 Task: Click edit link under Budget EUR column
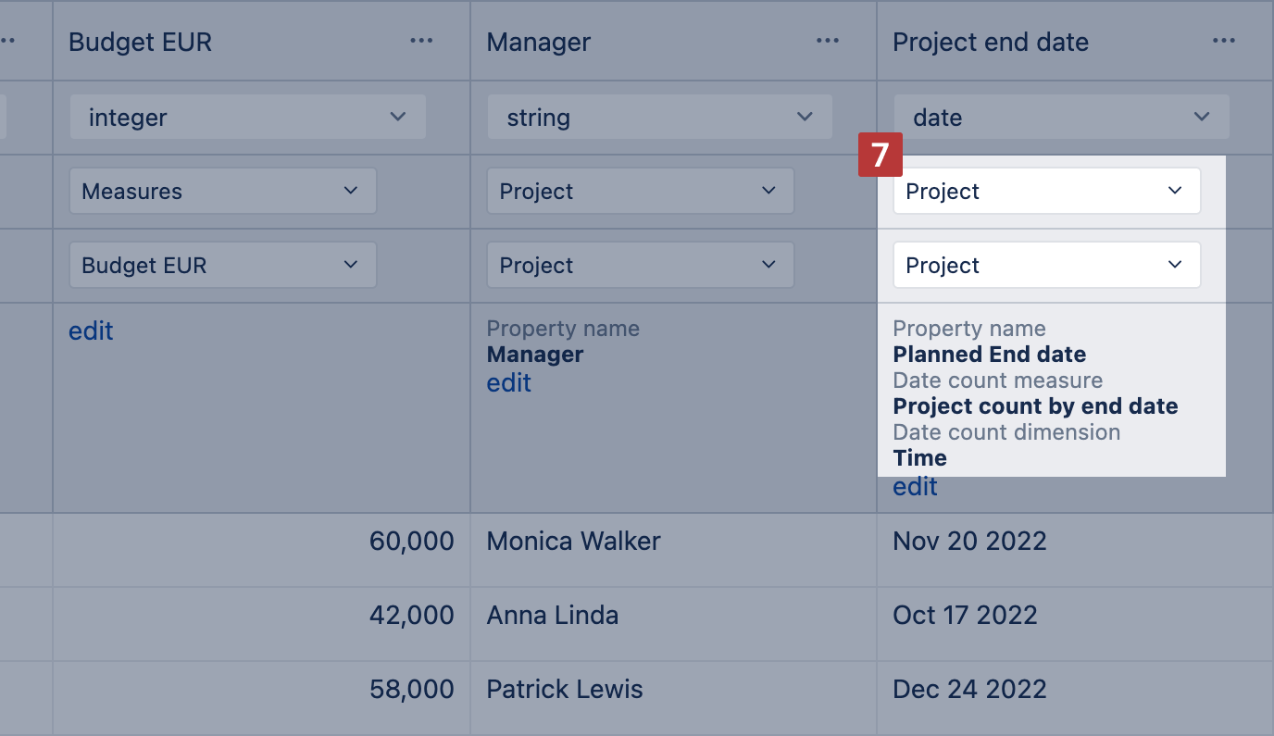[91, 331]
